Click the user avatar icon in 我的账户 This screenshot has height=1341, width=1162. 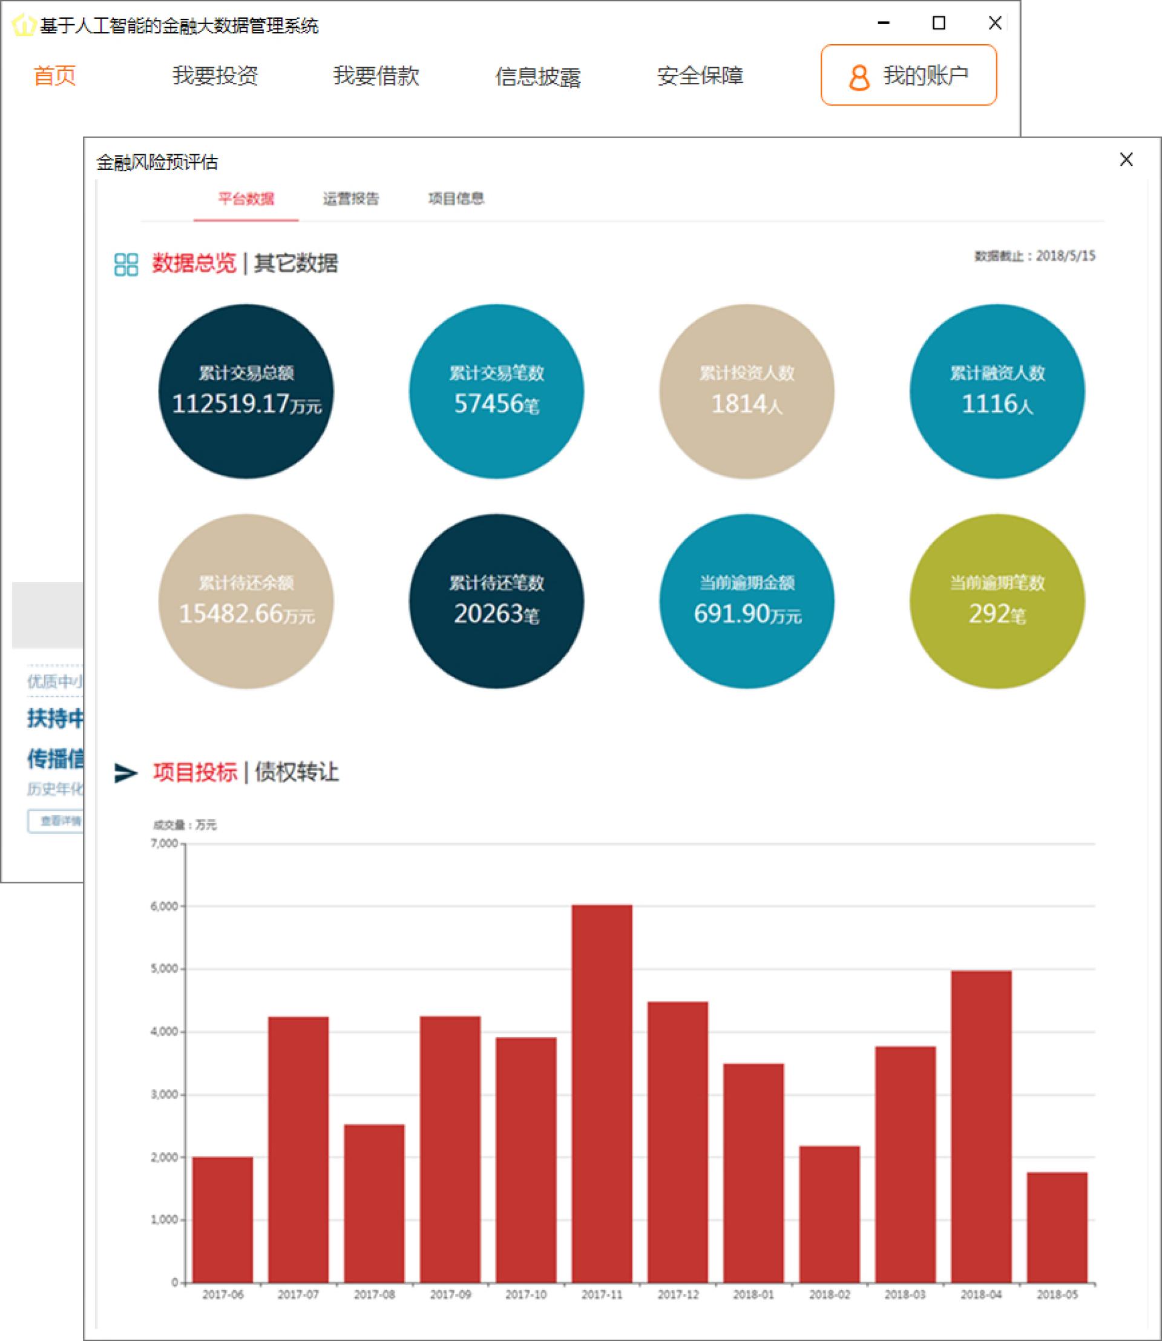point(859,77)
